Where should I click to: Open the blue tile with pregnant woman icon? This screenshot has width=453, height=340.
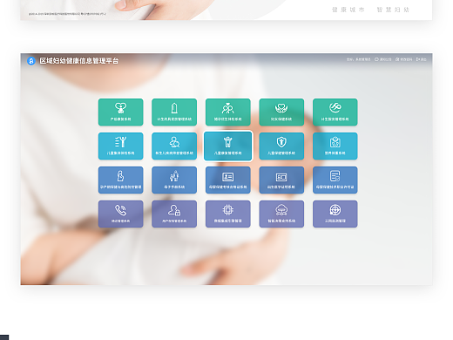[x=120, y=180]
